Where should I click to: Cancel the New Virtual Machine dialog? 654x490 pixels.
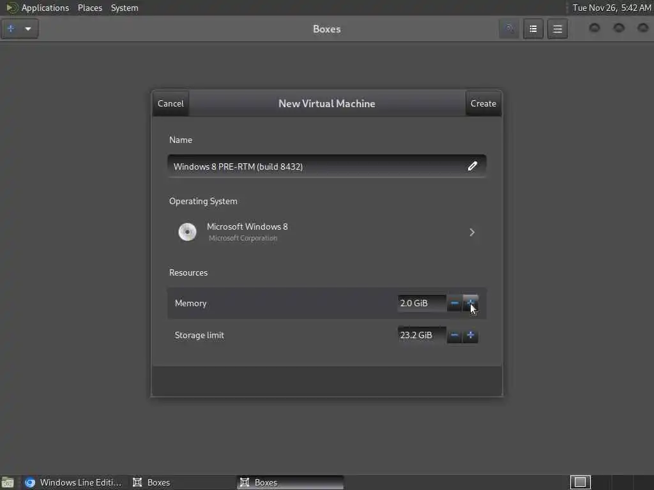[x=171, y=103]
